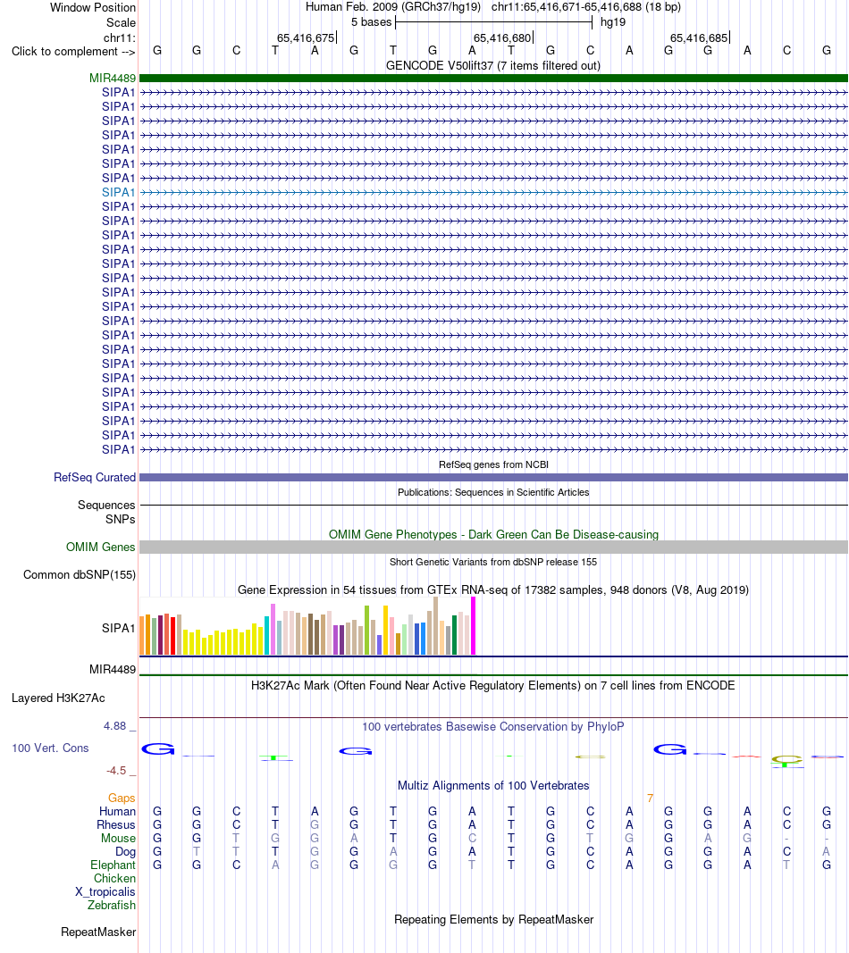Open the RefSeq Curated track label
This screenshot has height=953, width=849.
point(95,478)
